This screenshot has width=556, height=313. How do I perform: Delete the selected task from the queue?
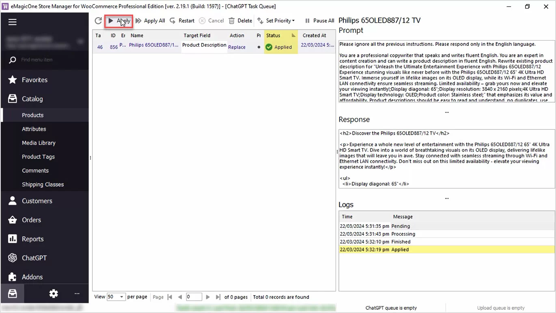pyautogui.click(x=240, y=21)
